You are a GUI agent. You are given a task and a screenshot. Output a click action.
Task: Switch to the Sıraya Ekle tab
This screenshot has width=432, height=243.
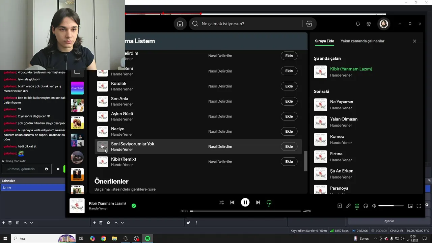[x=325, y=41]
